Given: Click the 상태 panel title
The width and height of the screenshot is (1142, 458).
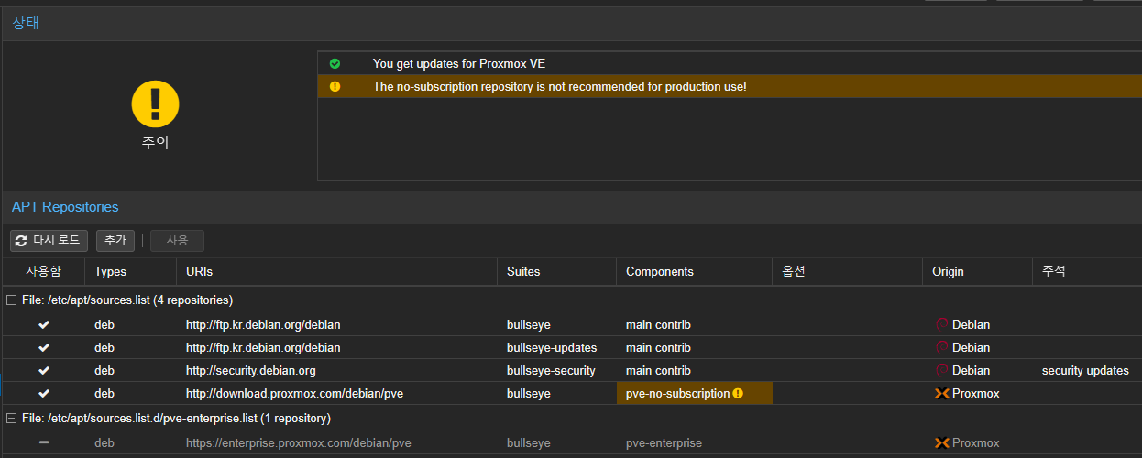Looking at the screenshot, I should (x=25, y=23).
